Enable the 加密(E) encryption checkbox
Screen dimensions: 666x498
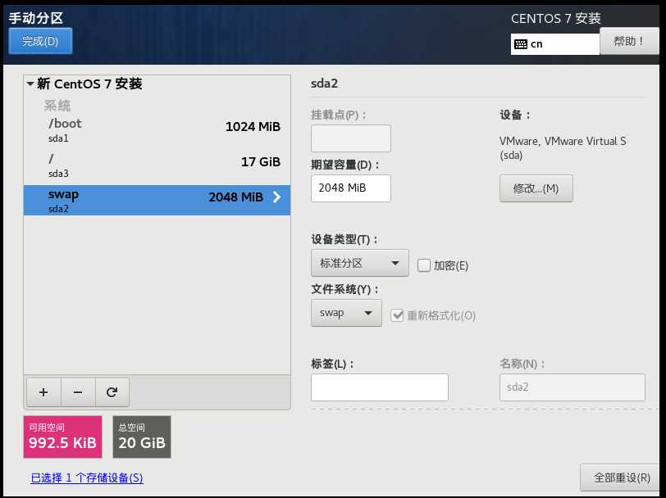pos(423,265)
